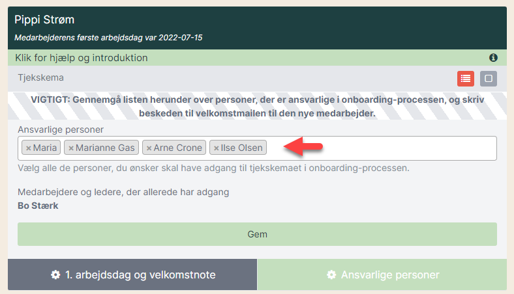This screenshot has width=514, height=294.
Task: Switch to the red list view icon
Action: [x=466, y=79]
